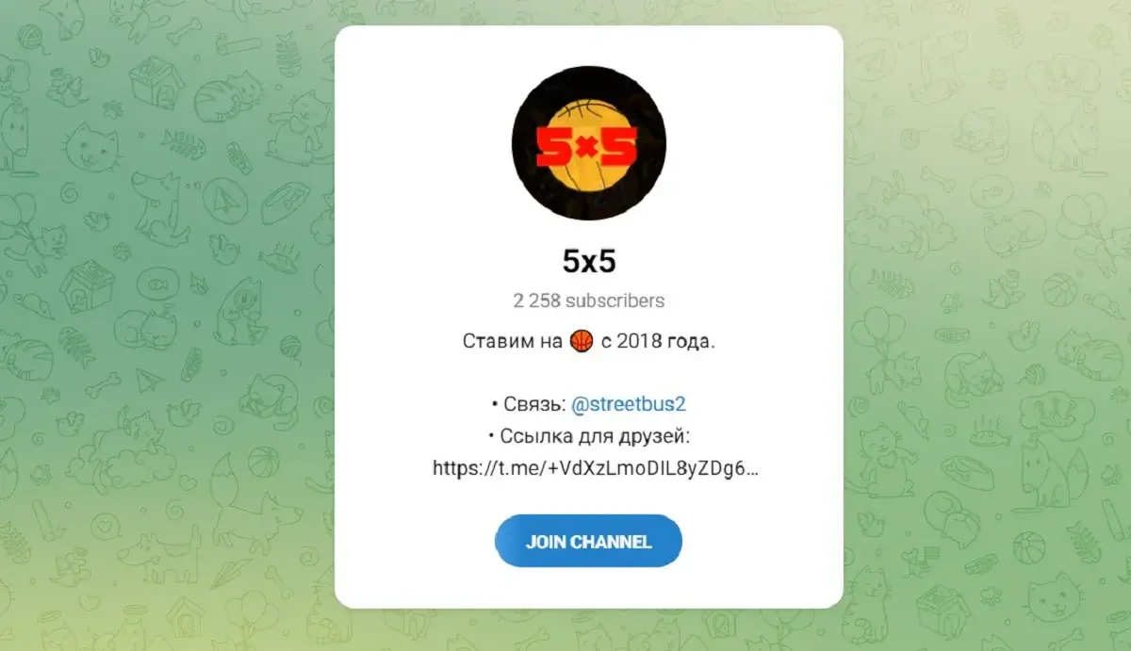Click the basketball emoji in the description
This screenshot has width=1131, height=651.
tap(582, 341)
